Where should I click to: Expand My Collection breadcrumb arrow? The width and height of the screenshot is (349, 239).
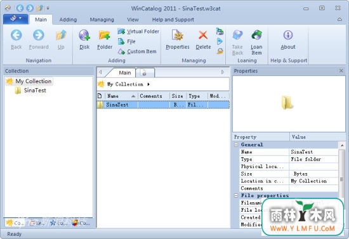pyautogui.click(x=148, y=84)
